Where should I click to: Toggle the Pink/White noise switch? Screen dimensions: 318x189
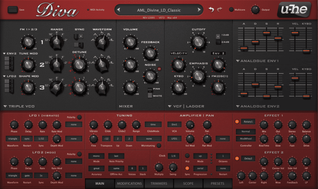(150, 92)
